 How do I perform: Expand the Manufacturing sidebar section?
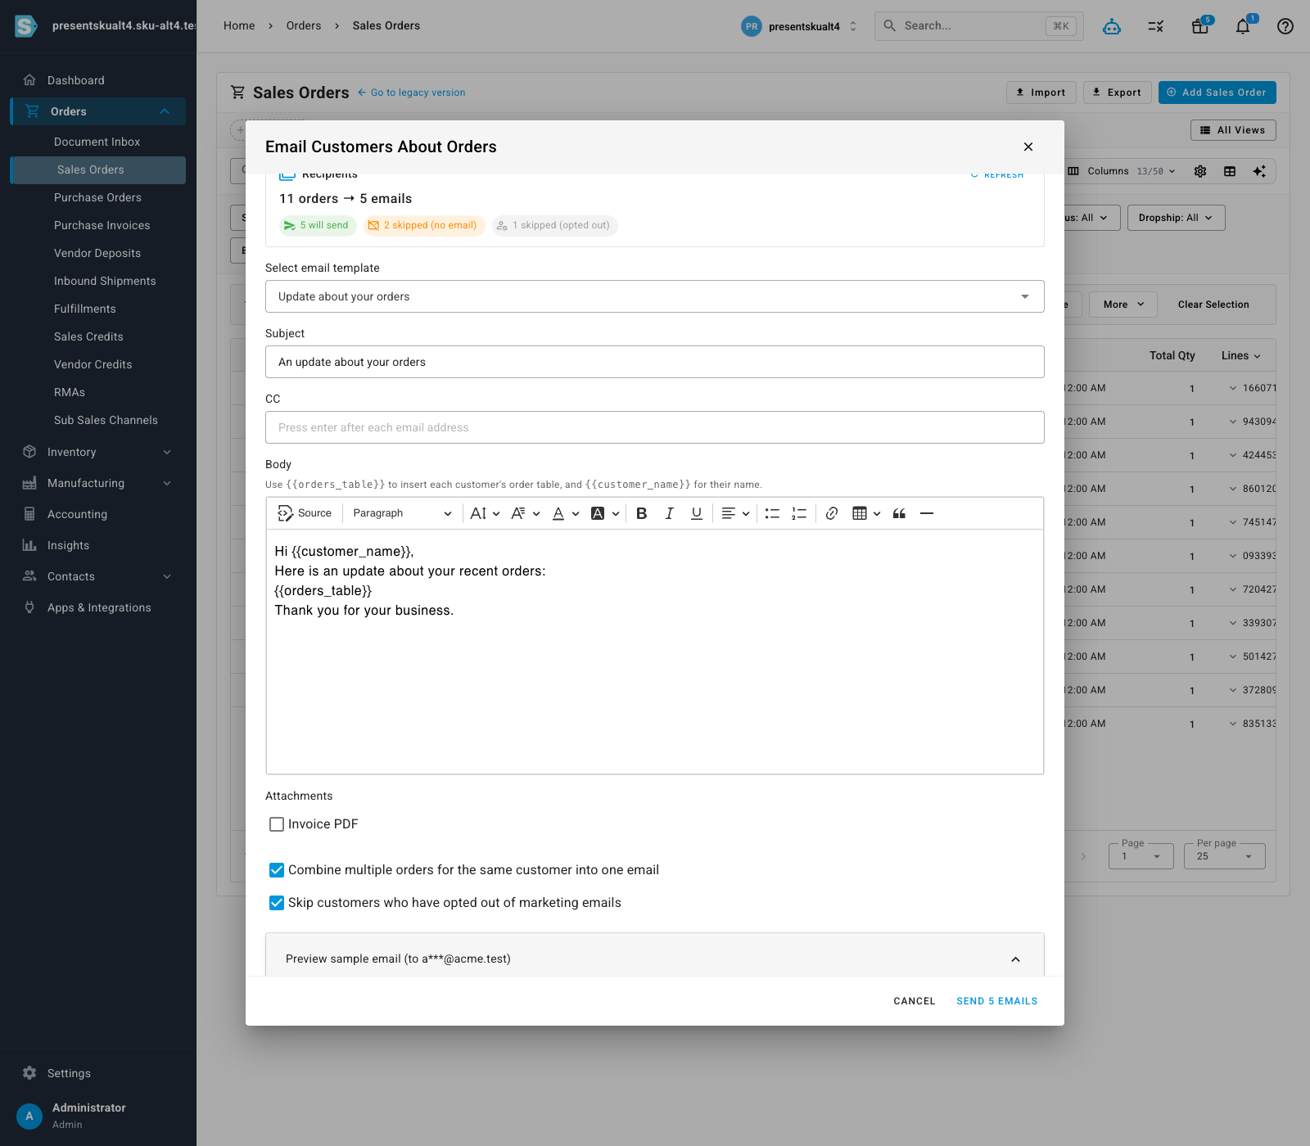[x=98, y=483]
